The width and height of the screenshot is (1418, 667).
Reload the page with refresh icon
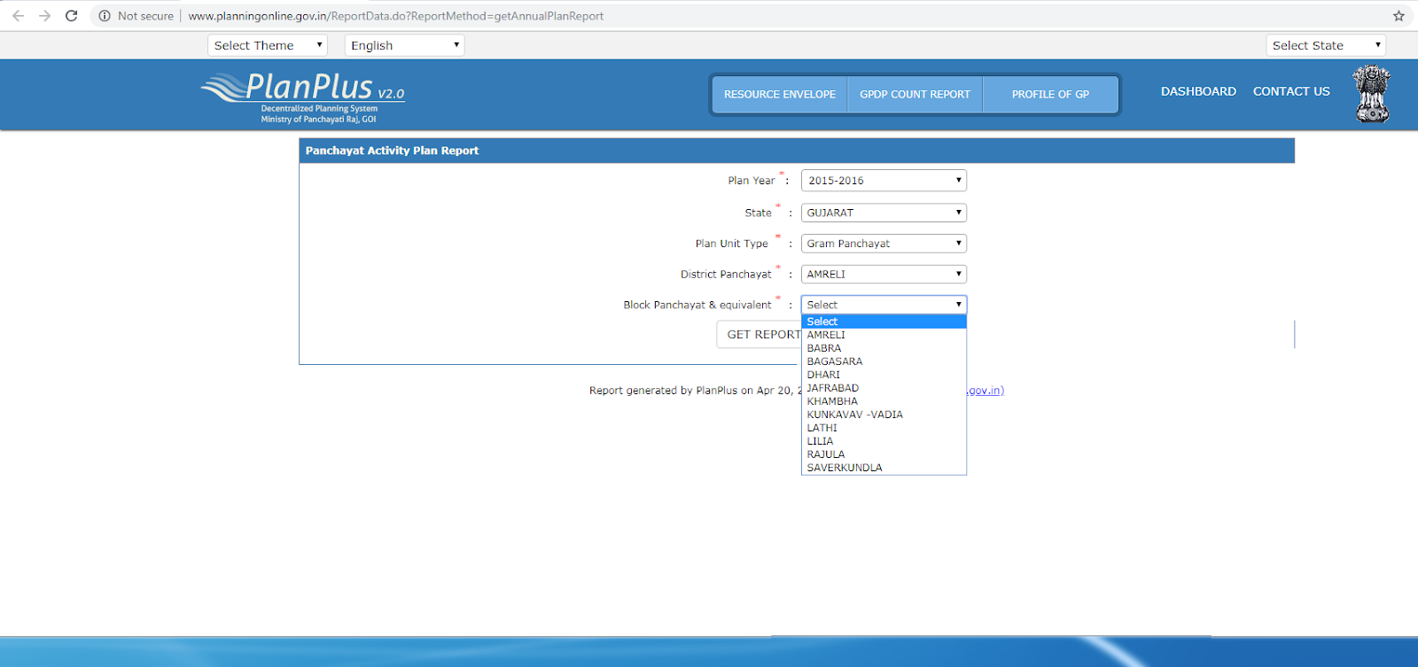tap(72, 16)
